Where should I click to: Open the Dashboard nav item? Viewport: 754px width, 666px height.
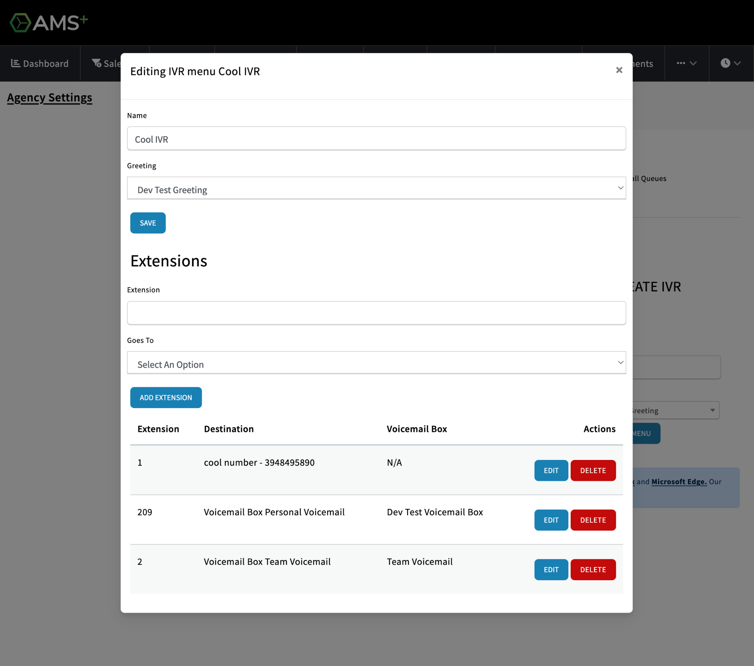[40, 63]
